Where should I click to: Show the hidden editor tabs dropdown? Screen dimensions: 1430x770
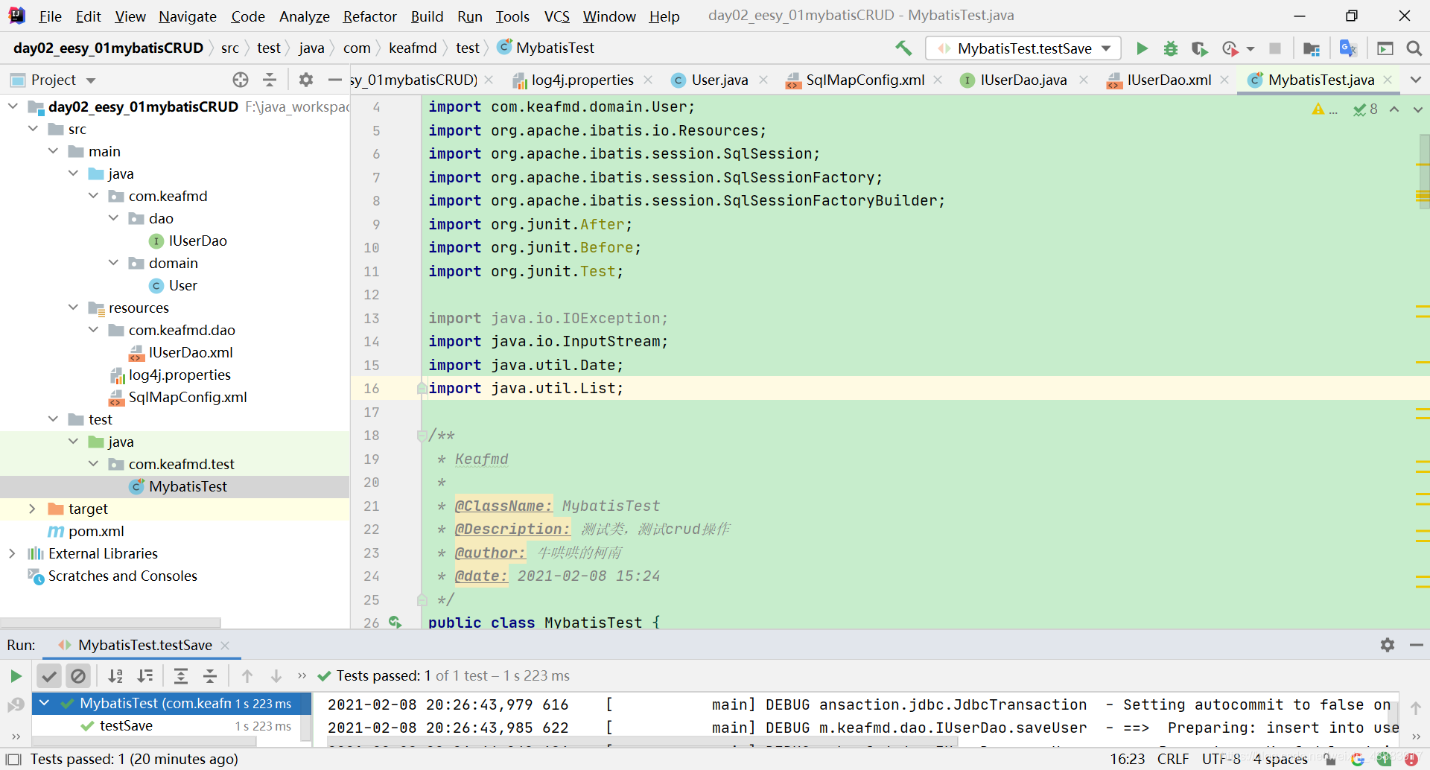(x=1416, y=80)
